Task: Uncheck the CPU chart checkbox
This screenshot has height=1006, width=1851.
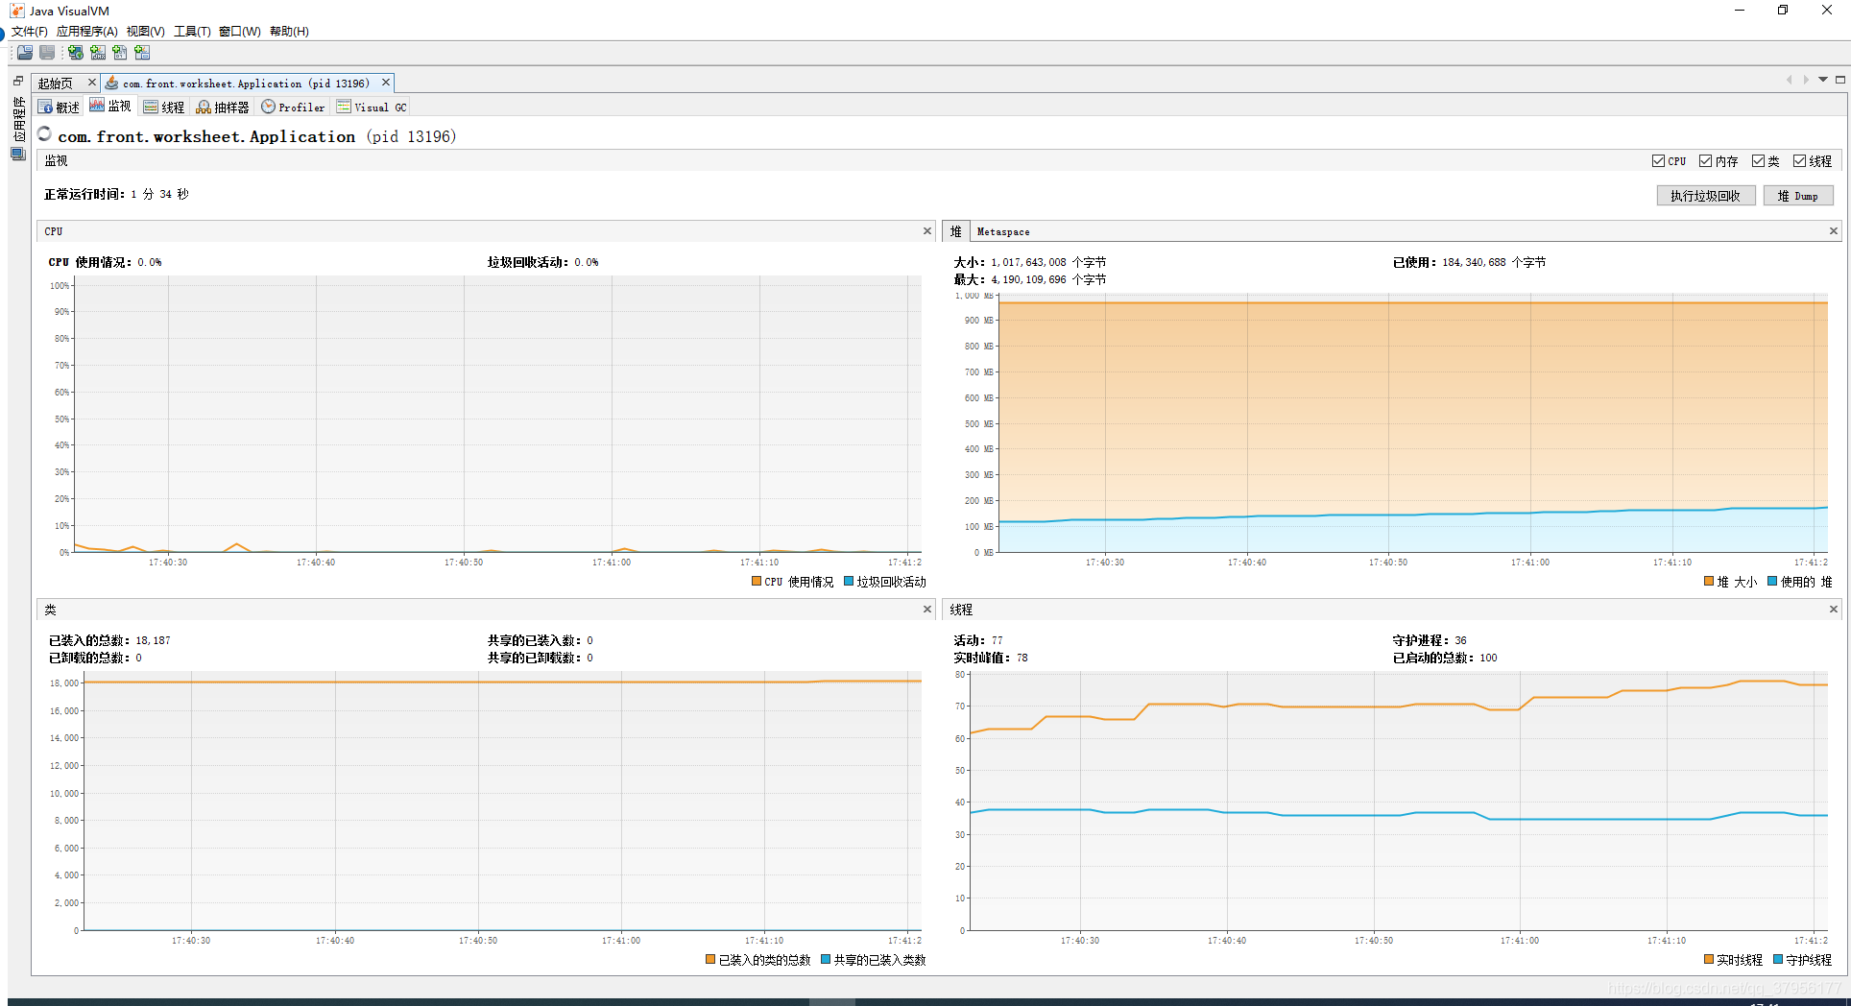Action: [x=1658, y=161]
